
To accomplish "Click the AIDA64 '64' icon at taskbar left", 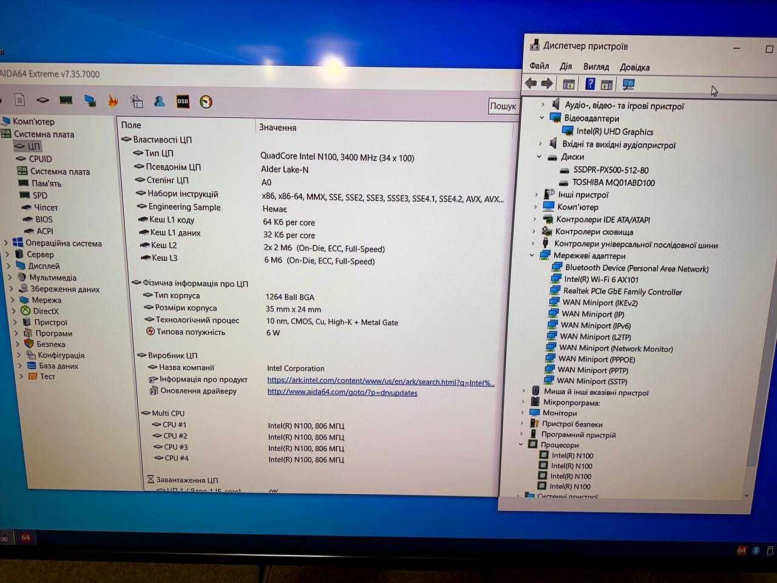I will [x=25, y=537].
